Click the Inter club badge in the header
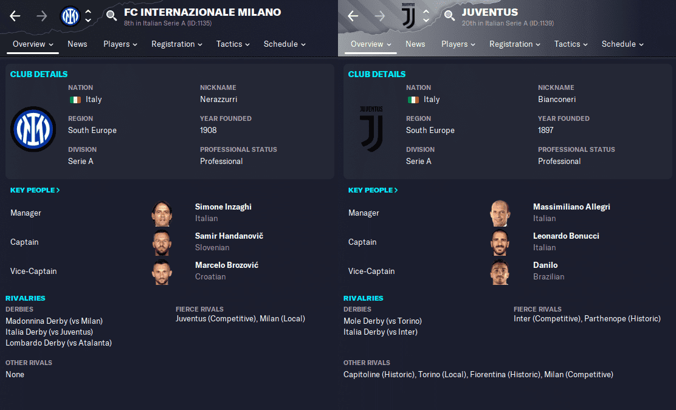This screenshot has height=410, width=676. click(x=71, y=16)
